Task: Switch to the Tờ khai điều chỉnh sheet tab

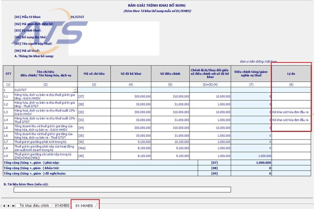Action: coord(34,205)
